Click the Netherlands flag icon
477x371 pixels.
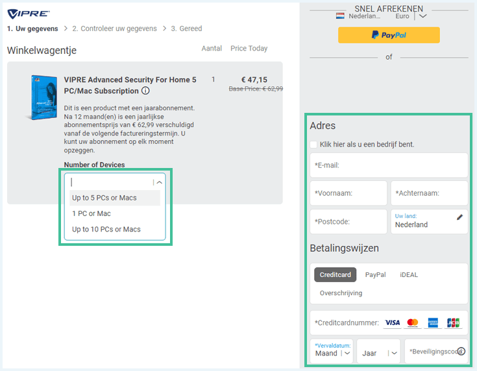tap(340, 16)
